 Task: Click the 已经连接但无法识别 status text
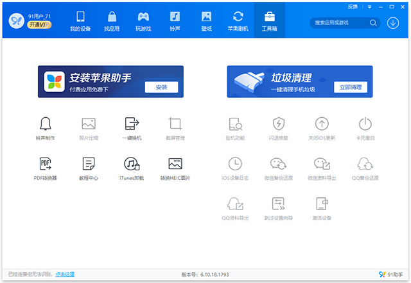pos(30,275)
